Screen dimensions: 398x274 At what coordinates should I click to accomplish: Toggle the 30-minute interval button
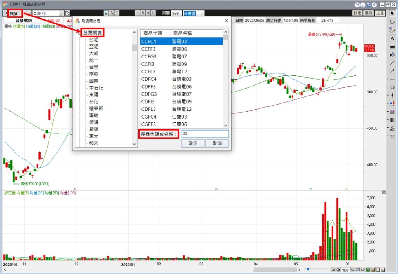point(153,13)
